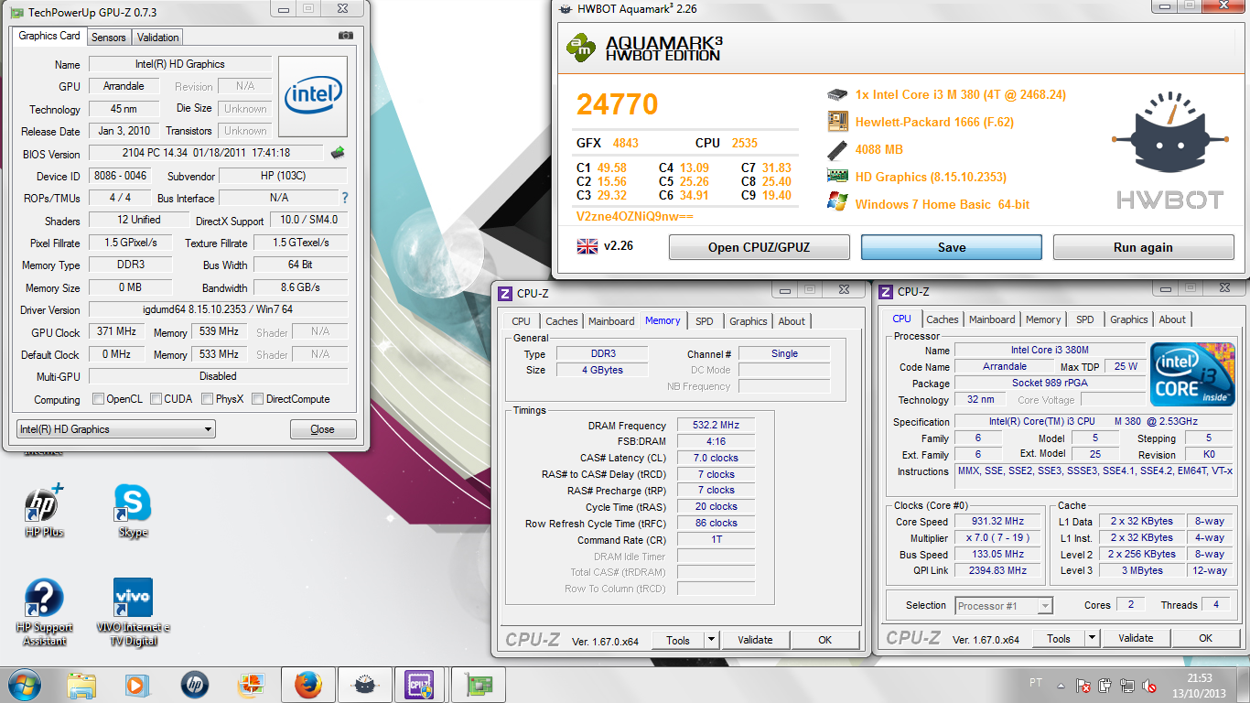Viewport: 1250px width, 703px height.
Task: Click the Intel Core i3 inside badge in CPU-Z
Action: click(x=1192, y=374)
